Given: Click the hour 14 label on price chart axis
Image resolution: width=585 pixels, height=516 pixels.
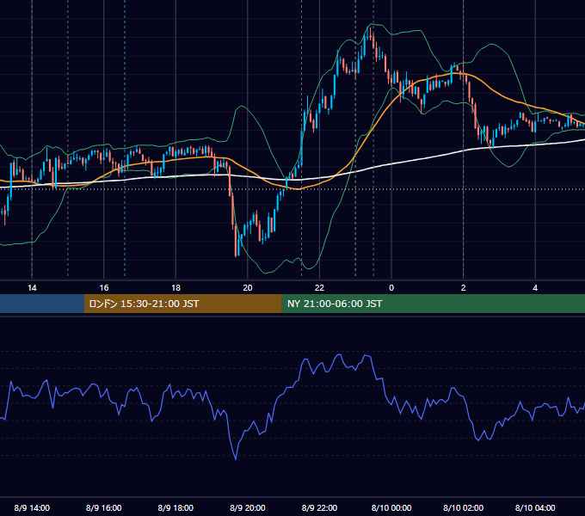Looking at the screenshot, I should coord(32,288).
